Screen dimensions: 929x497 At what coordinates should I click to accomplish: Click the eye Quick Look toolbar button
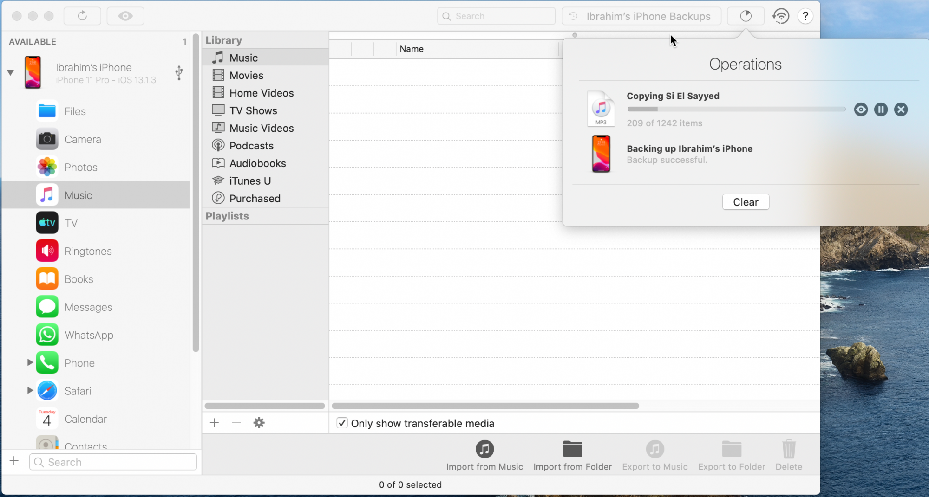coord(125,16)
